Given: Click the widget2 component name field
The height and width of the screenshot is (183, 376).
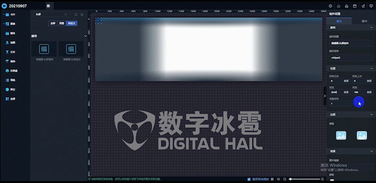Looking at the screenshot, I should [351, 58].
